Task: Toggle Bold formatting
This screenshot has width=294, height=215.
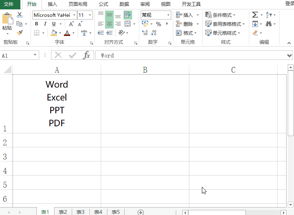Action: click(36, 24)
